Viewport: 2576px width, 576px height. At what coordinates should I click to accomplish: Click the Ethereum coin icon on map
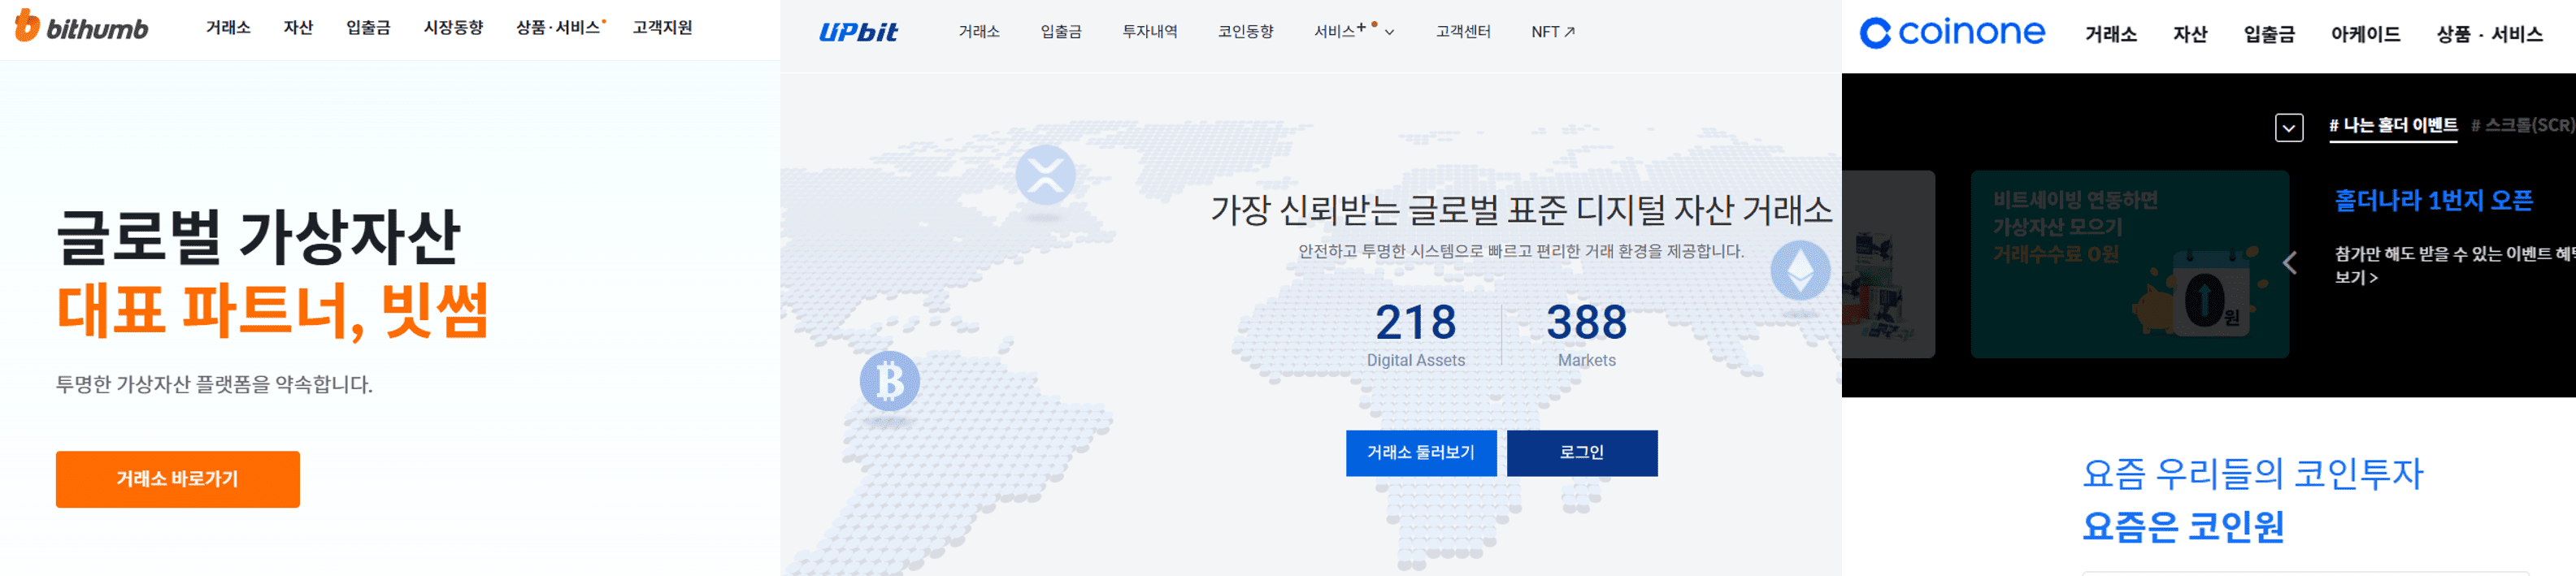coord(1800,270)
